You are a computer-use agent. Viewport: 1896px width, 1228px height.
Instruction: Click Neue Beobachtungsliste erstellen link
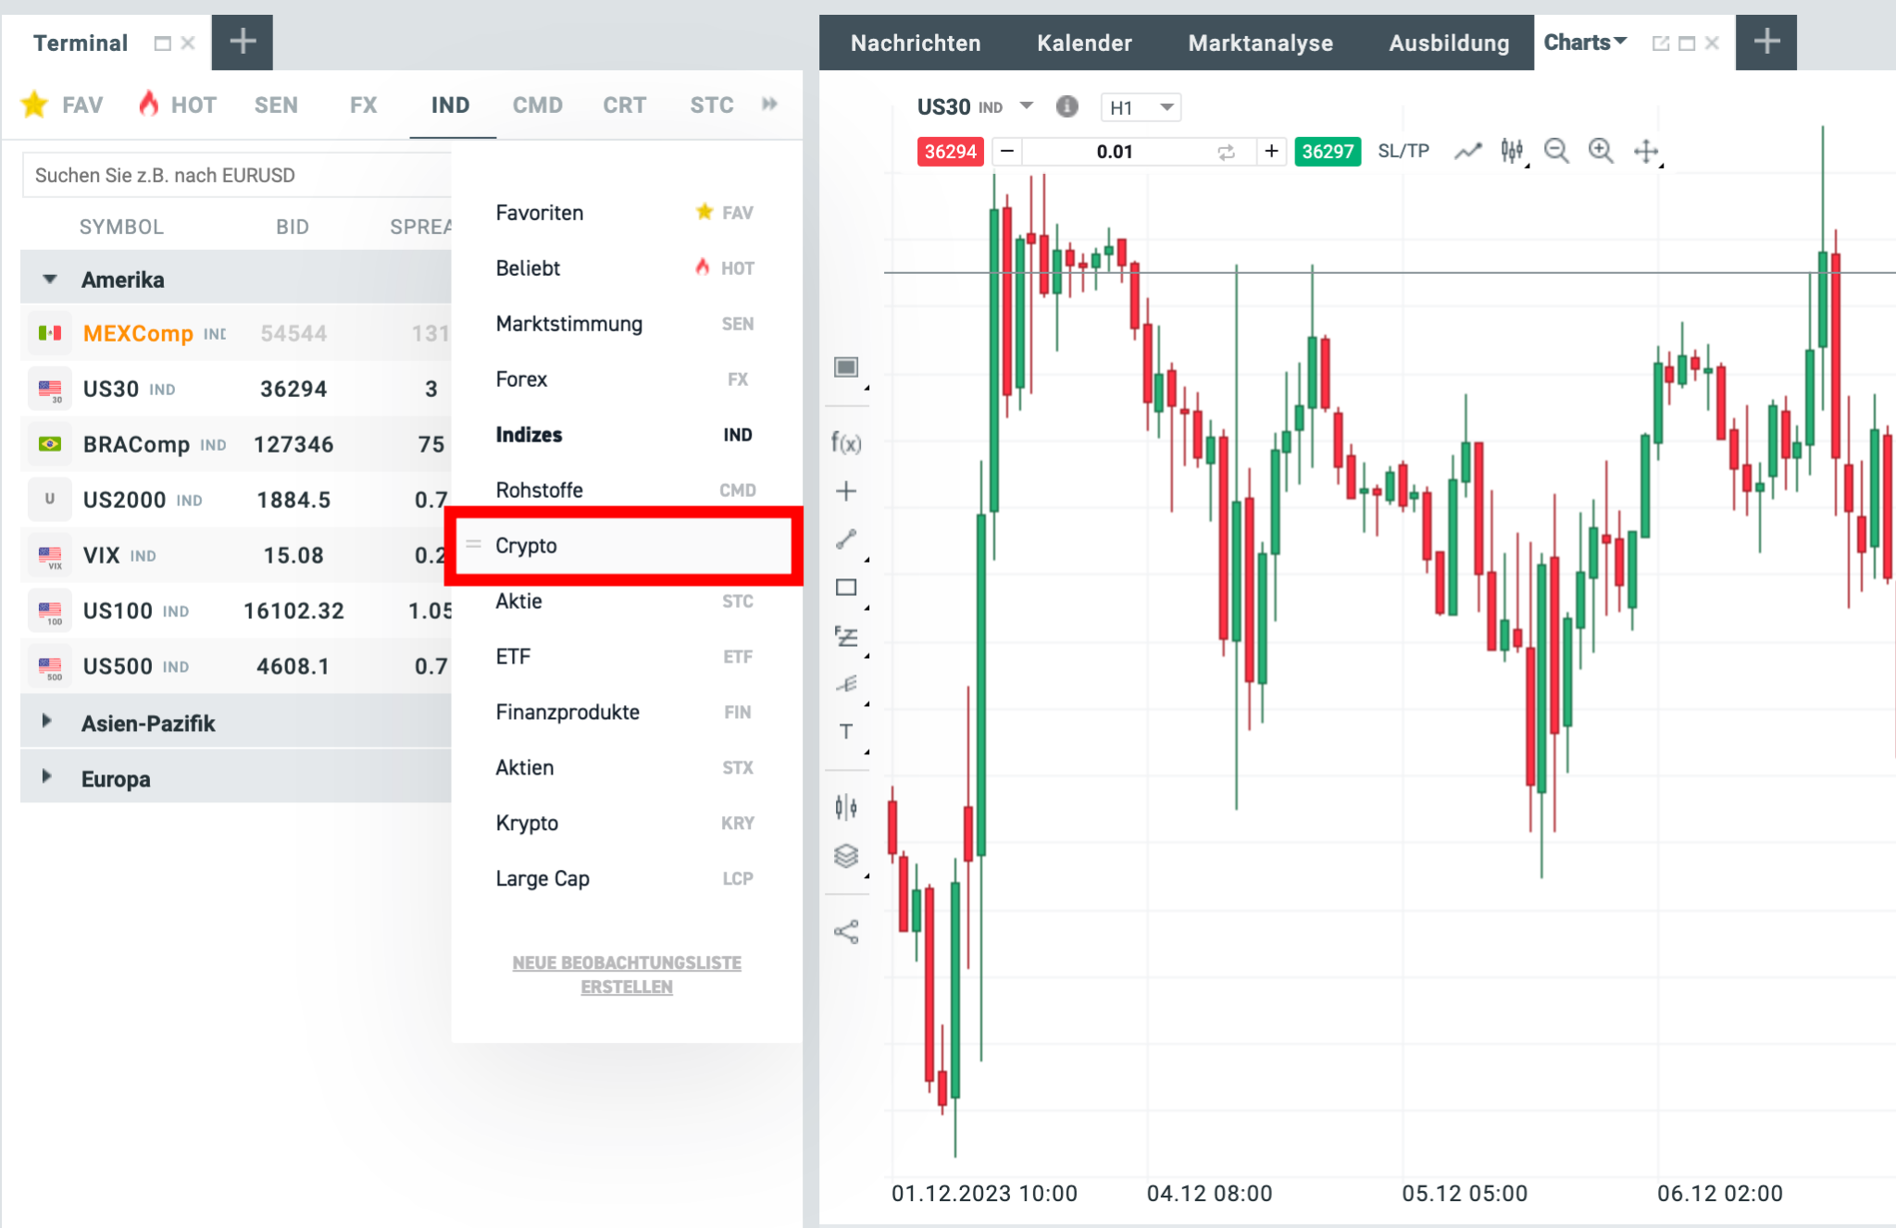tap(626, 974)
